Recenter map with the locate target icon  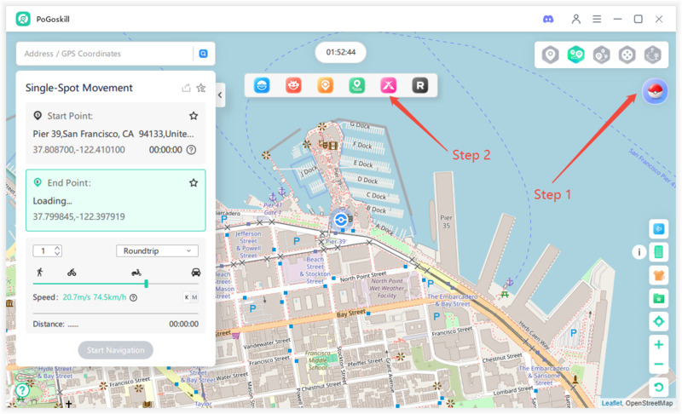coord(658,321)
